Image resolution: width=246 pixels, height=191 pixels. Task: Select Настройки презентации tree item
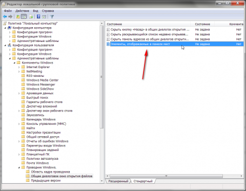(x=44, y=133)
